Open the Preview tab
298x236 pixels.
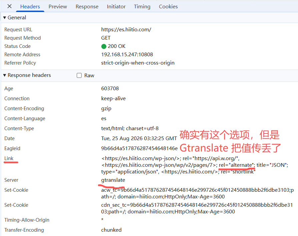(58, 7)
